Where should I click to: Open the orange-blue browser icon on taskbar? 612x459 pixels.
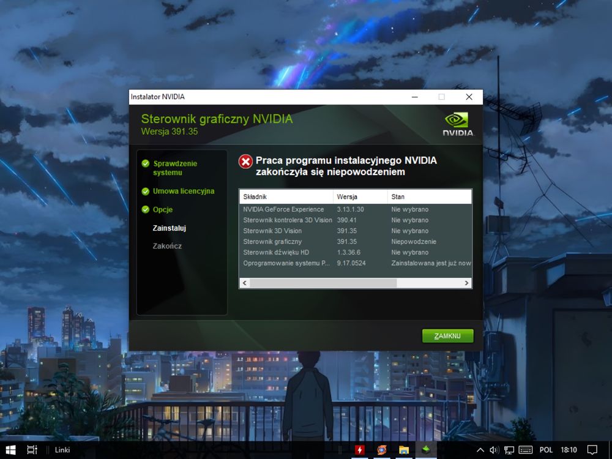tap(382, 450)
